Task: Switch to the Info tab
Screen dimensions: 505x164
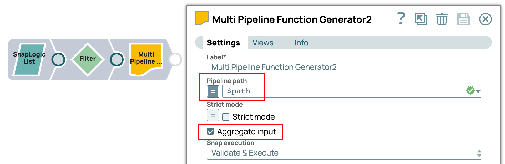Action: click(x=301, y=43)
